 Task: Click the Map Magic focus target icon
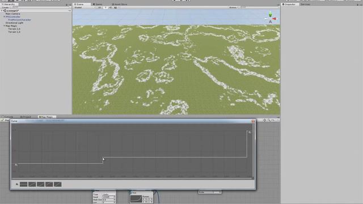(265, 120)
